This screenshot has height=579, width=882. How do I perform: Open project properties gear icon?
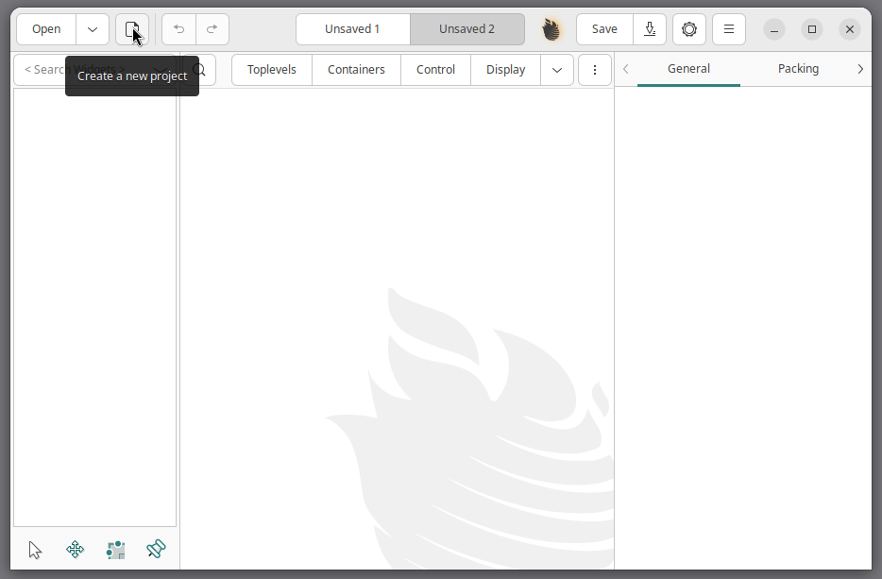(689, 29)
